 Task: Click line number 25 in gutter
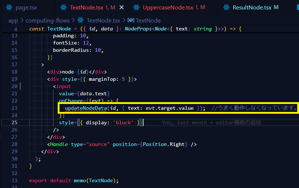(x=14, y=122)
